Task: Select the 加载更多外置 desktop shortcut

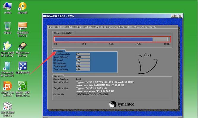Action: [x=23, y=68]
